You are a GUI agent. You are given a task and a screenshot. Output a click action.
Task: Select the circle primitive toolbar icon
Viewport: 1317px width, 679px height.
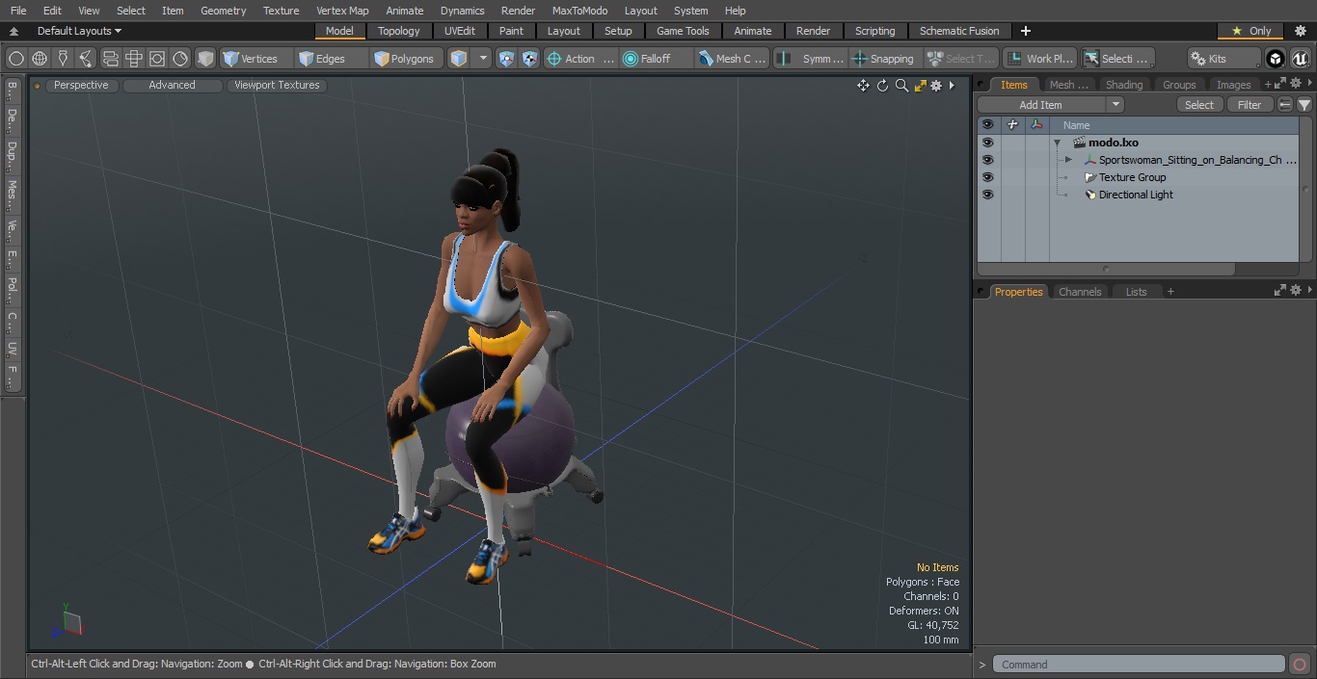click(15, 59)
